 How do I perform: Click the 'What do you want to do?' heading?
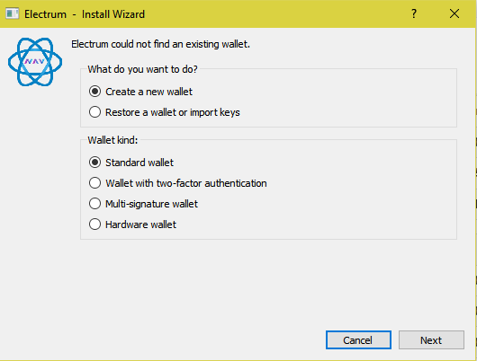(143, 69)
